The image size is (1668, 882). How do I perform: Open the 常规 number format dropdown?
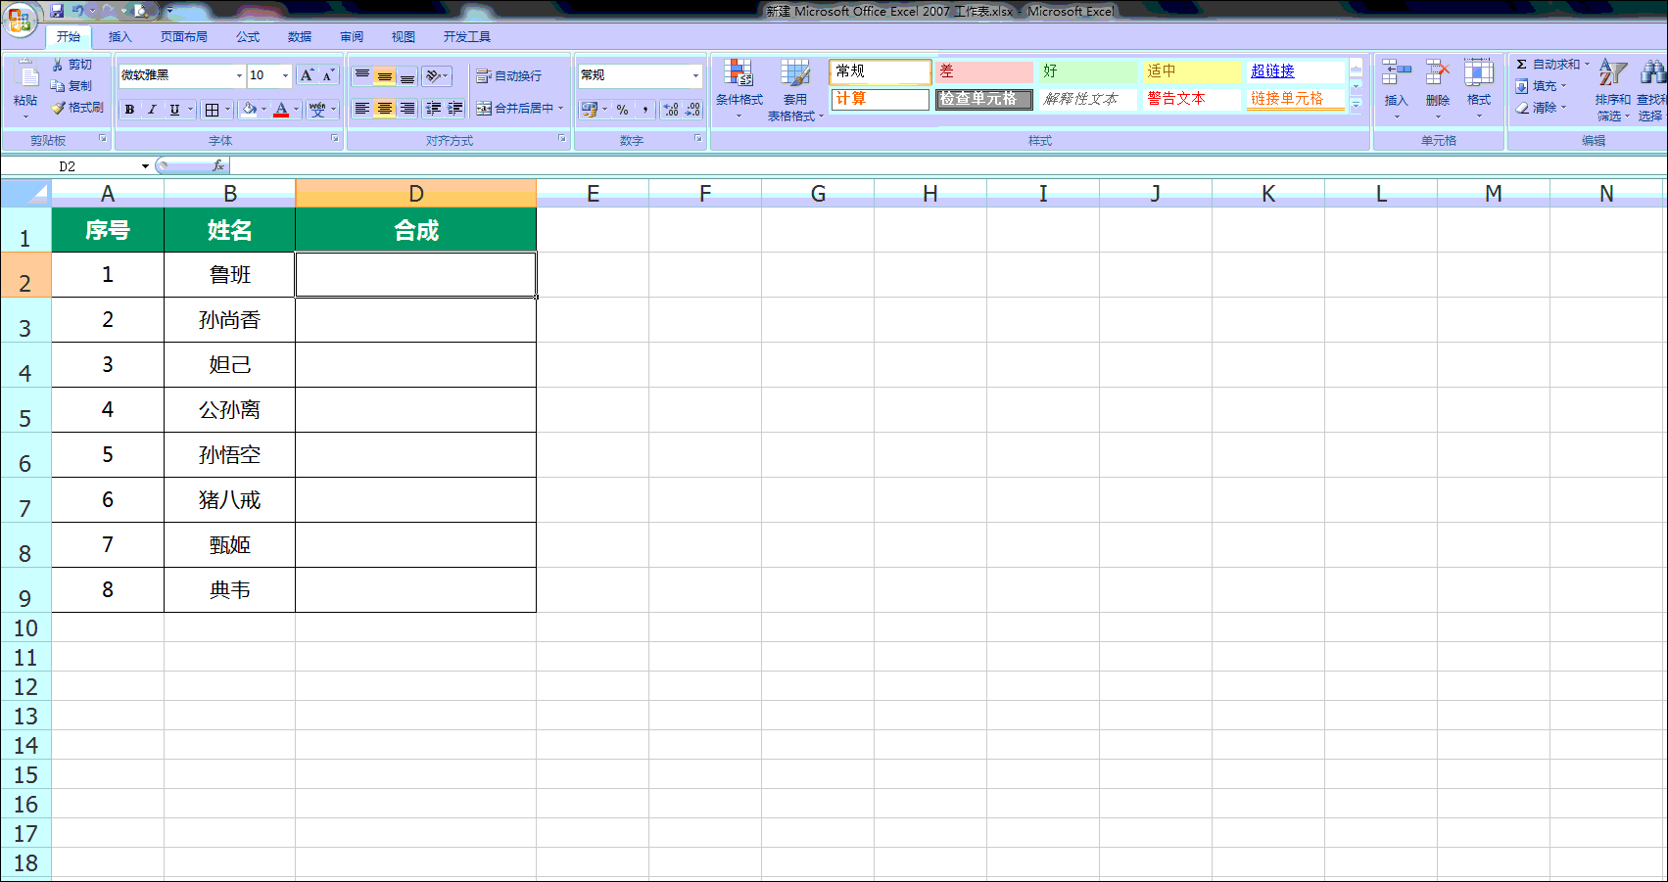pos(695,75)
